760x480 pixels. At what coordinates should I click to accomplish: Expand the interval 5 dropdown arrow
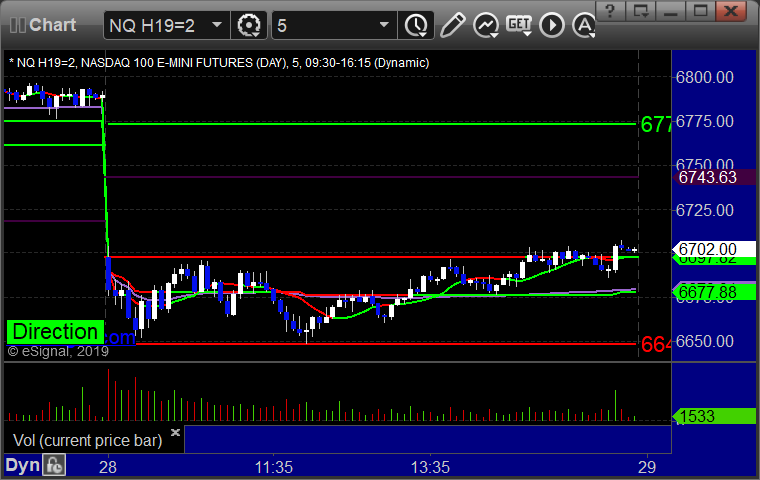point(384,25)
